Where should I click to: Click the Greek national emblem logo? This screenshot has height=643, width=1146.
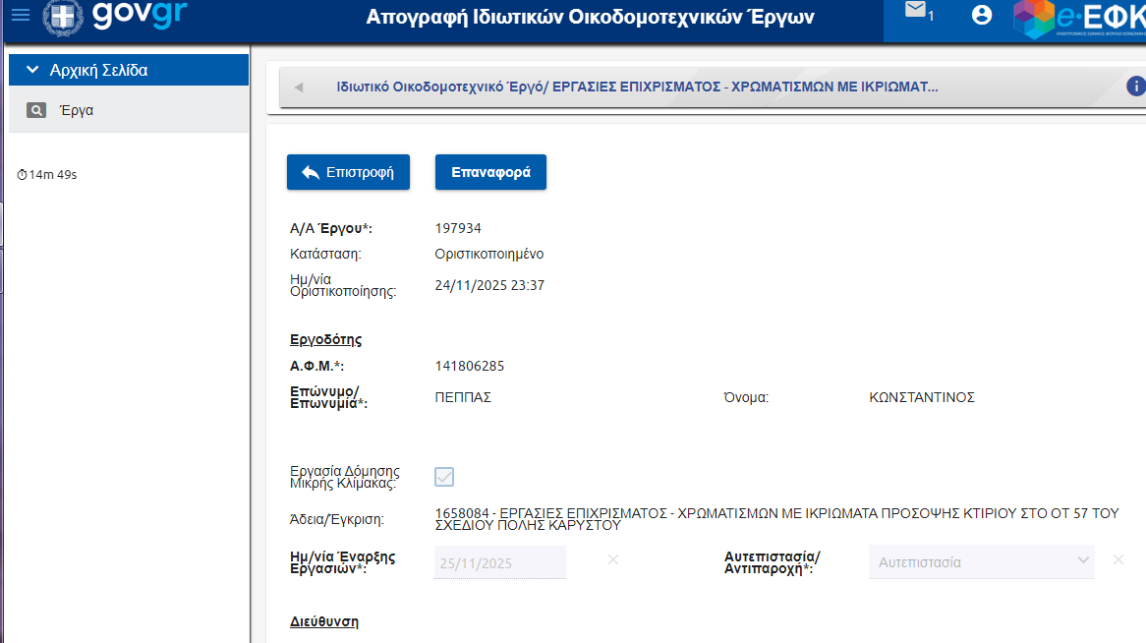[64, 17]
